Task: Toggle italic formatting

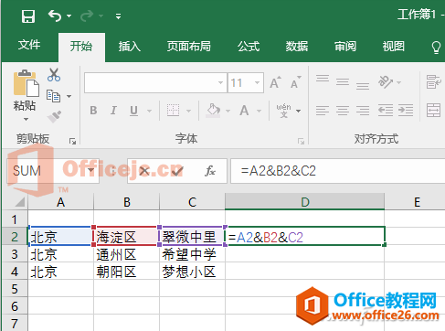Action: 113,111
